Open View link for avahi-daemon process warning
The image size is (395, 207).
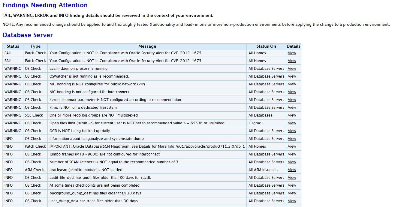pos(292,69)
